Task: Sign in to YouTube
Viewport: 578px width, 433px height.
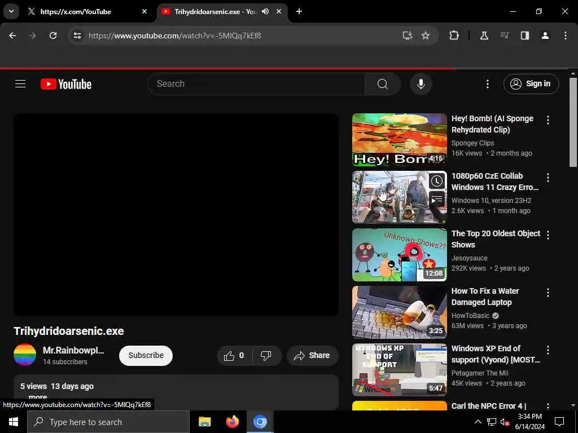Action: pos(531,84)
